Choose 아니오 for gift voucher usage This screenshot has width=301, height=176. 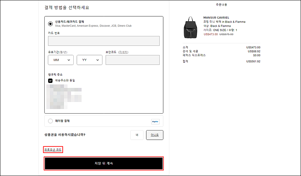[x=155, y=135]
